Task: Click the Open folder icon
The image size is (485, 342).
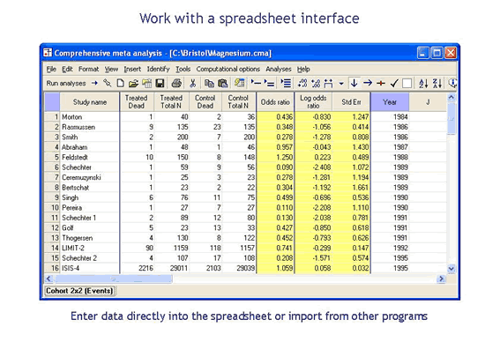Action: pos(134,83)
